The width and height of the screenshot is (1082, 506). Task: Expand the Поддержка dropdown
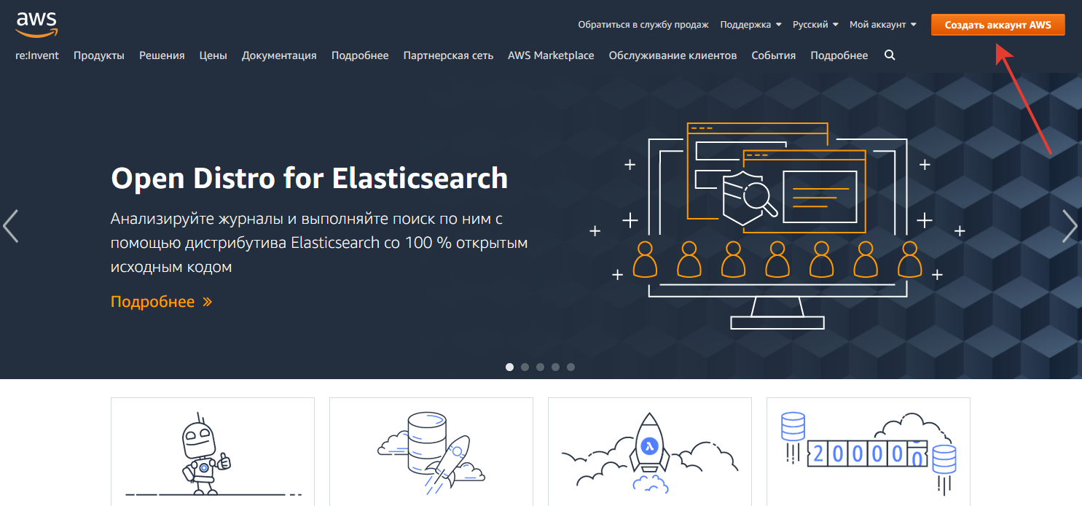pos(750,25)
